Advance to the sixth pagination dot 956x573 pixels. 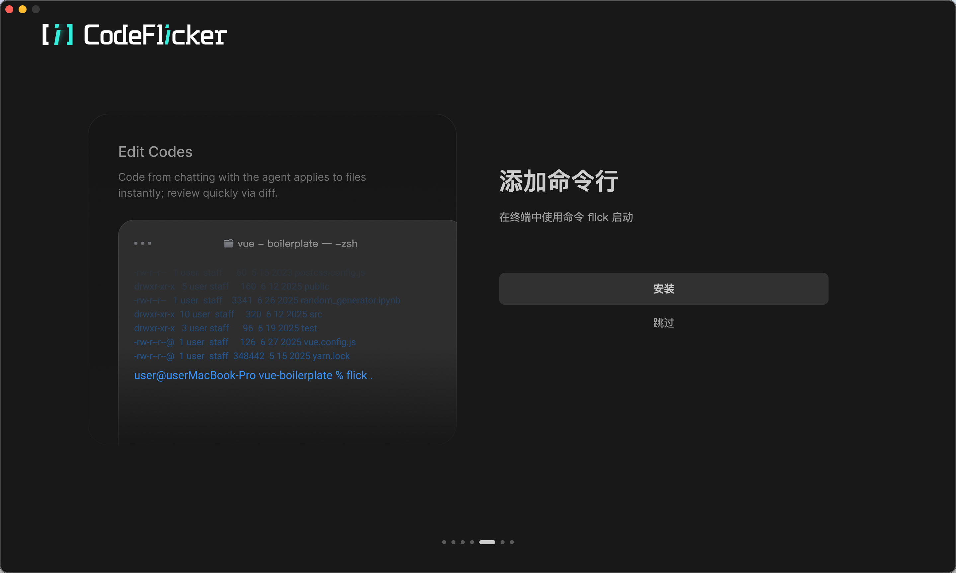point(502,542)
